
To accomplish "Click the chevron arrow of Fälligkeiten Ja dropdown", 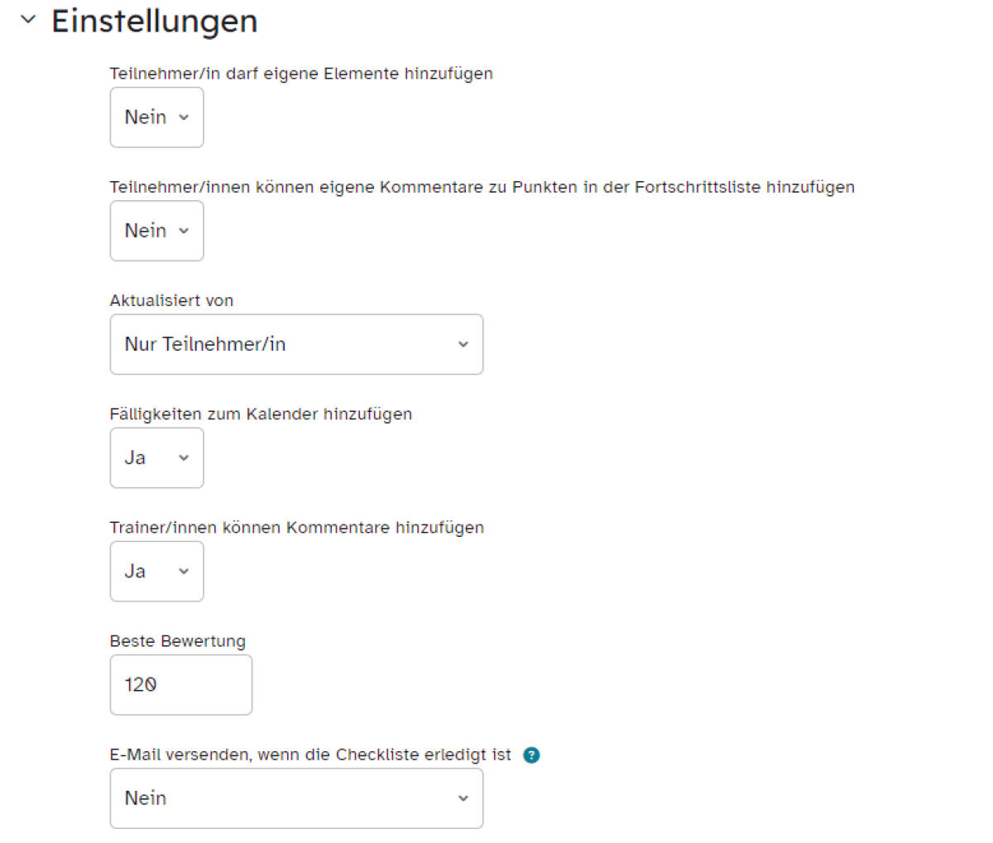I will tap(184, 457).
